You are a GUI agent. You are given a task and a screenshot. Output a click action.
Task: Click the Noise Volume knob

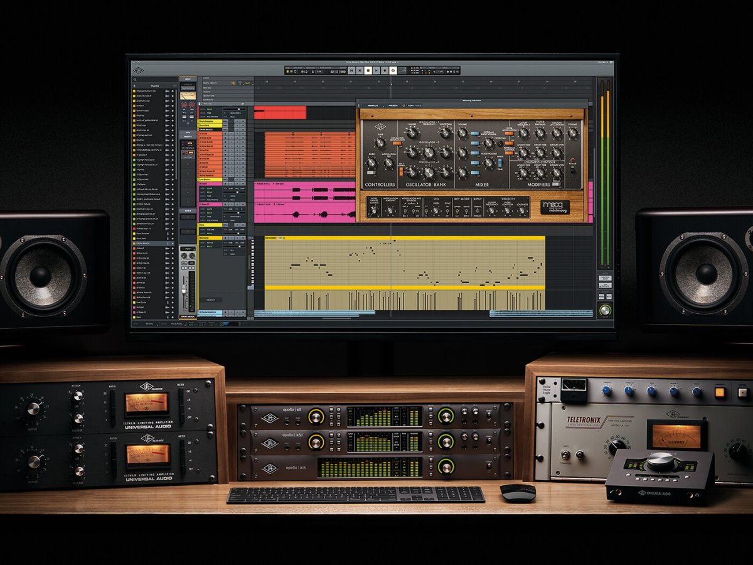[488, 163]
